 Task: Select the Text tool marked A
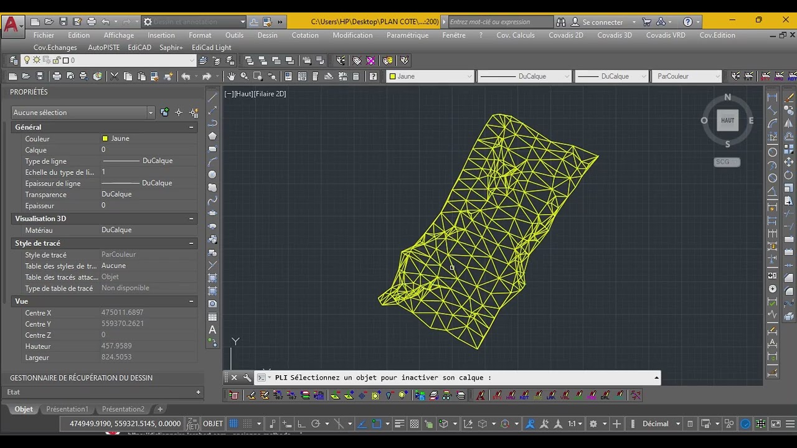click(x=212, y=330)
